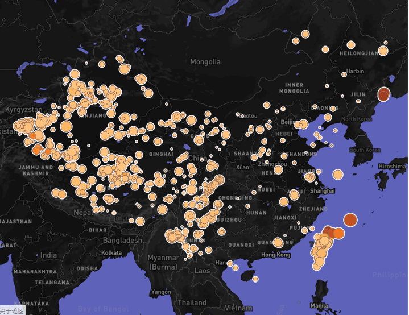Viewport: 409px width, 315px height.
Task: Select the Manila city label
Action: (x=319, y=305)
